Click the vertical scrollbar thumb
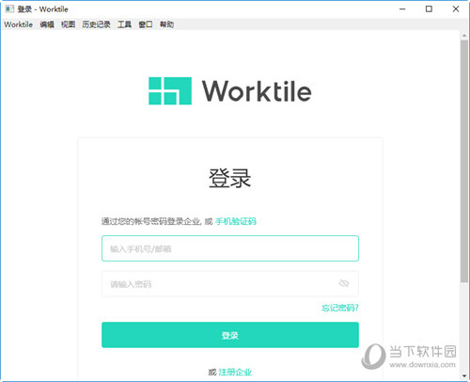This screenshot has height=382, width=470. click(x=464, y=161)
